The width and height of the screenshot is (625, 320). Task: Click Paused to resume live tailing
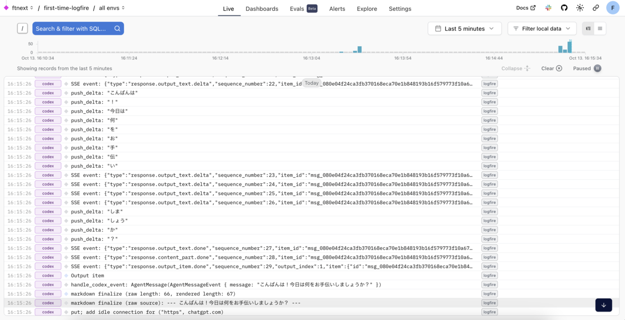point(587,68)
